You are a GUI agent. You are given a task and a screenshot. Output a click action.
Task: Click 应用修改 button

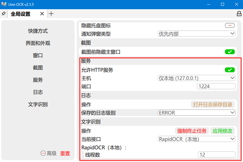click(x=223, y=131)
